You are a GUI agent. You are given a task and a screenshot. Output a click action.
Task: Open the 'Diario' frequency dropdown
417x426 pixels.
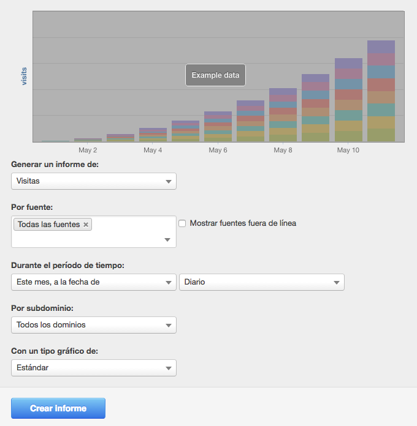coord(261,282)
